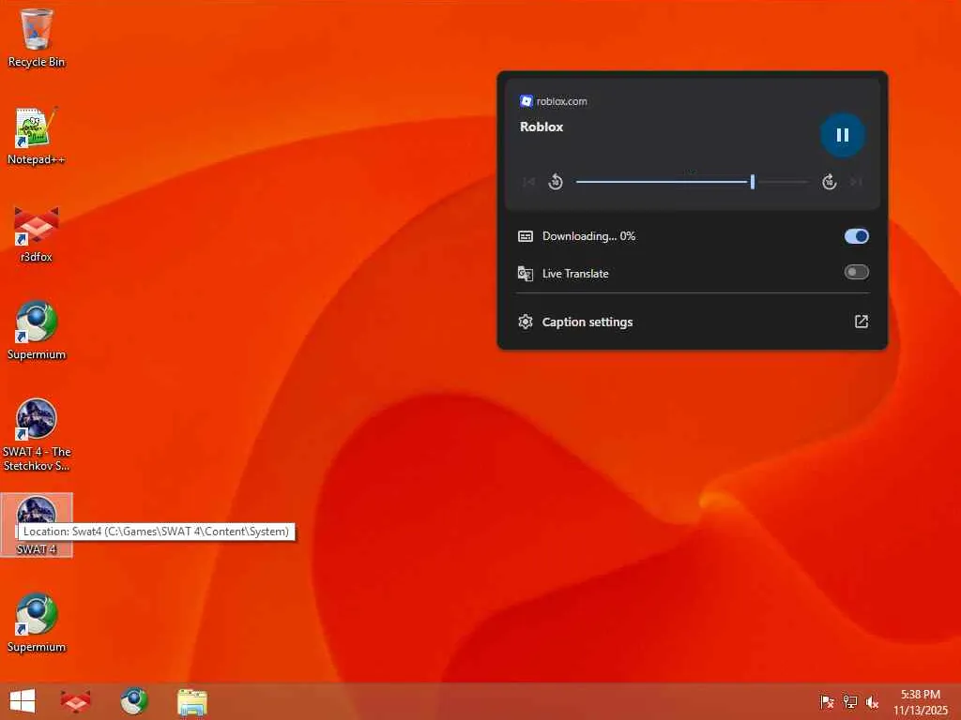The image size is (961, 720).
Task: Pause the Roblox media playback
Action: pos(842,135)
